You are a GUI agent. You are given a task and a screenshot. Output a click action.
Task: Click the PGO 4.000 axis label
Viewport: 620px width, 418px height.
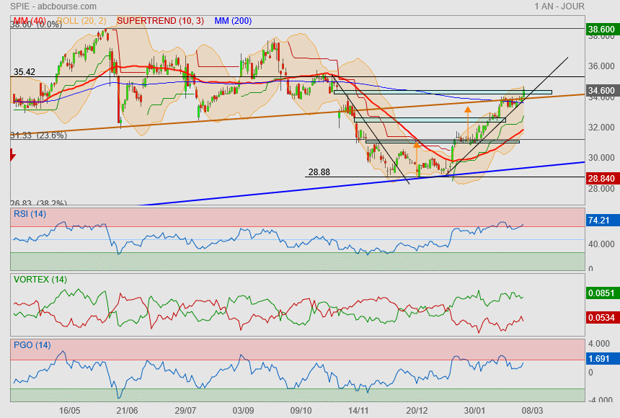[599, 344]
